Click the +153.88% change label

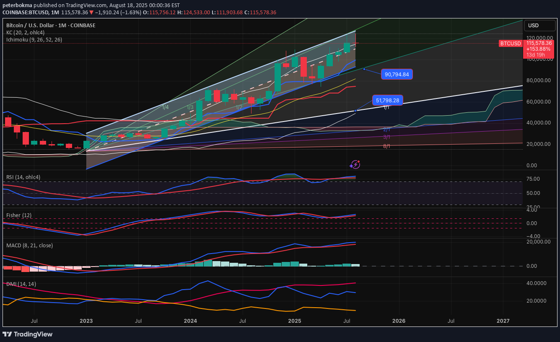(x=539, y=49)
